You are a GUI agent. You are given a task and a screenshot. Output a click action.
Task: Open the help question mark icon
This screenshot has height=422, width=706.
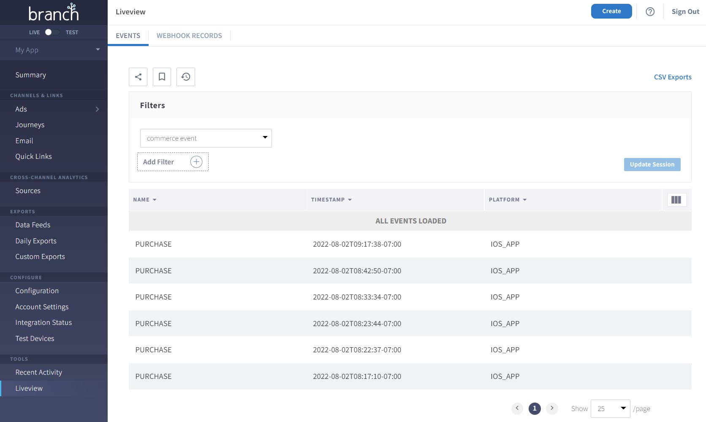click(x=650, y=12)
